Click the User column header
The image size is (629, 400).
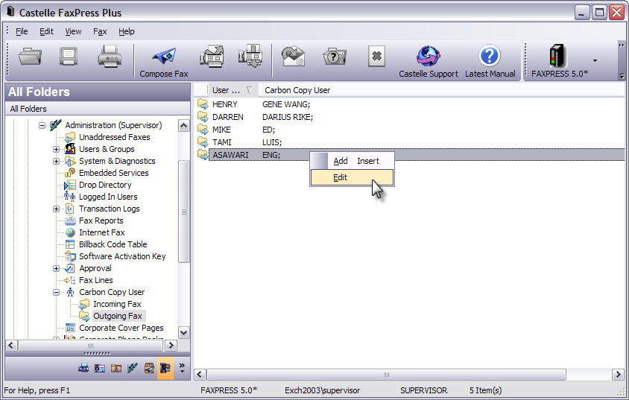tap(233, 90)
